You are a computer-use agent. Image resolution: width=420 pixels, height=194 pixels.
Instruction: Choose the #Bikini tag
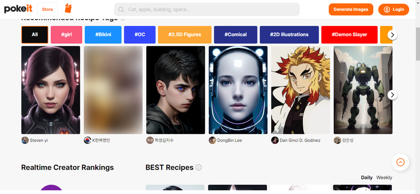coord(103,34)
